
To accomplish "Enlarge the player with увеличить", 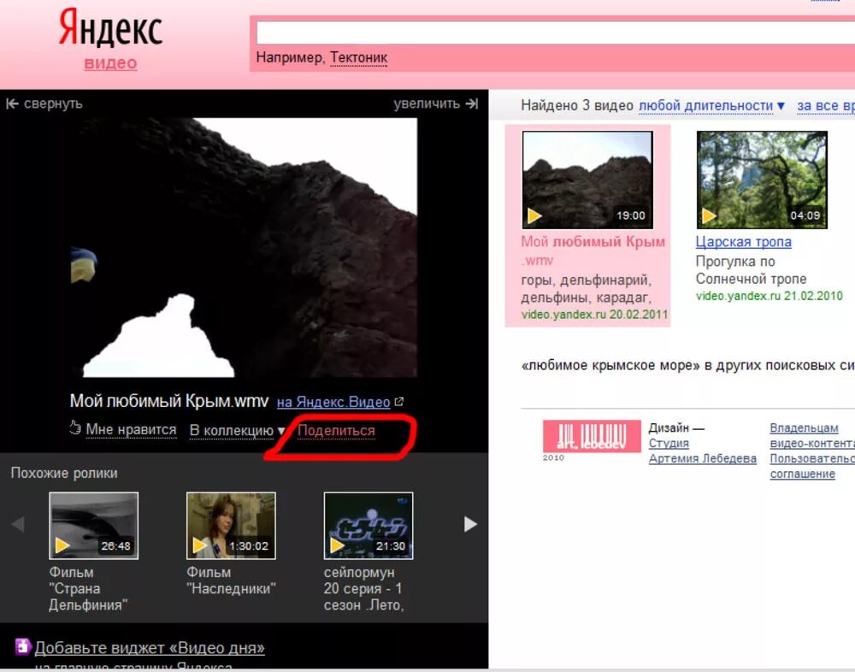I will coord(427,103).
